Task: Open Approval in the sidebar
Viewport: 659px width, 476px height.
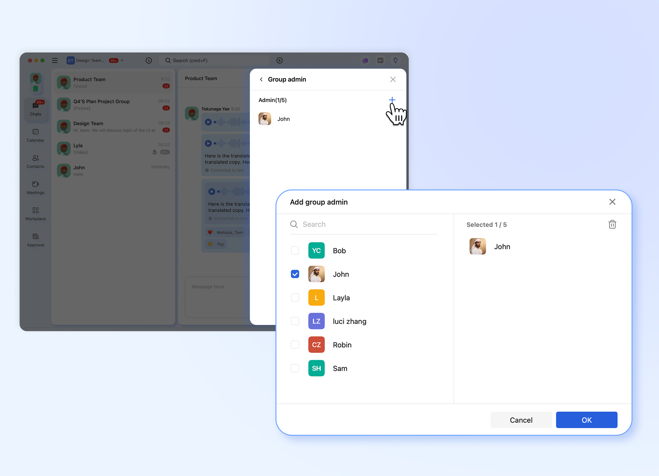Action: point(35,240)
